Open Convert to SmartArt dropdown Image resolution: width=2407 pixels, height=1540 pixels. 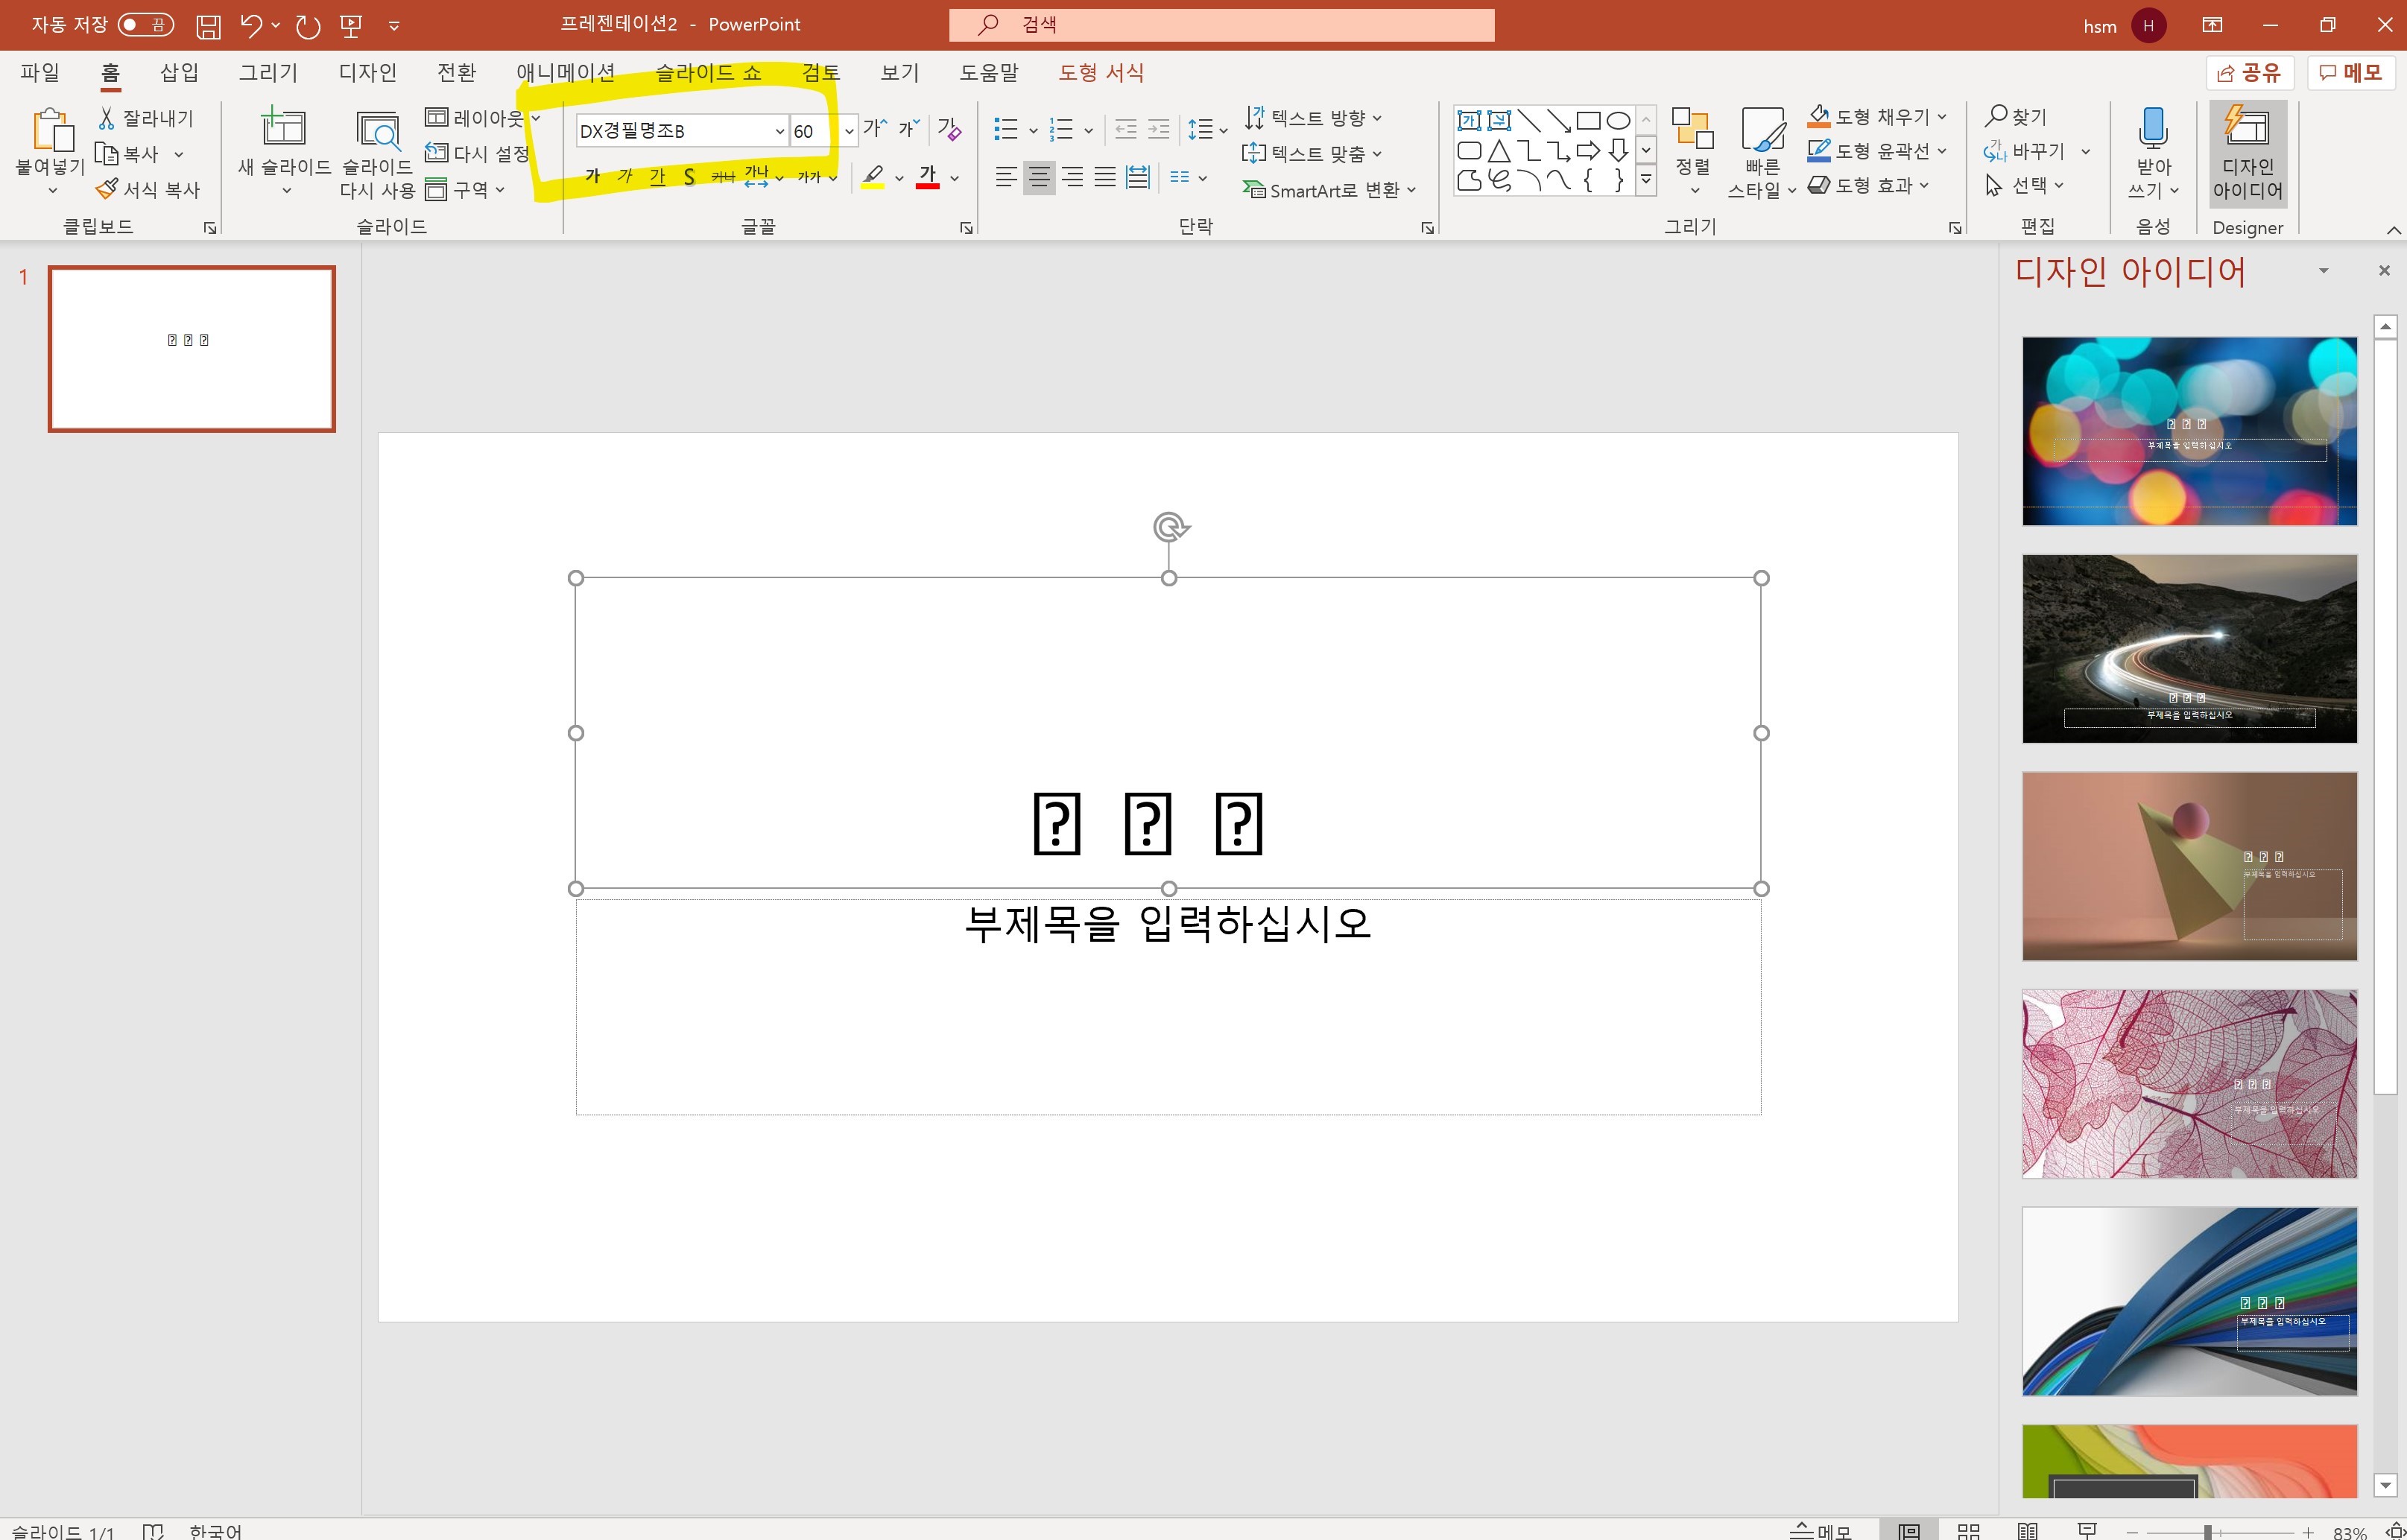[x=1329, y=189]
